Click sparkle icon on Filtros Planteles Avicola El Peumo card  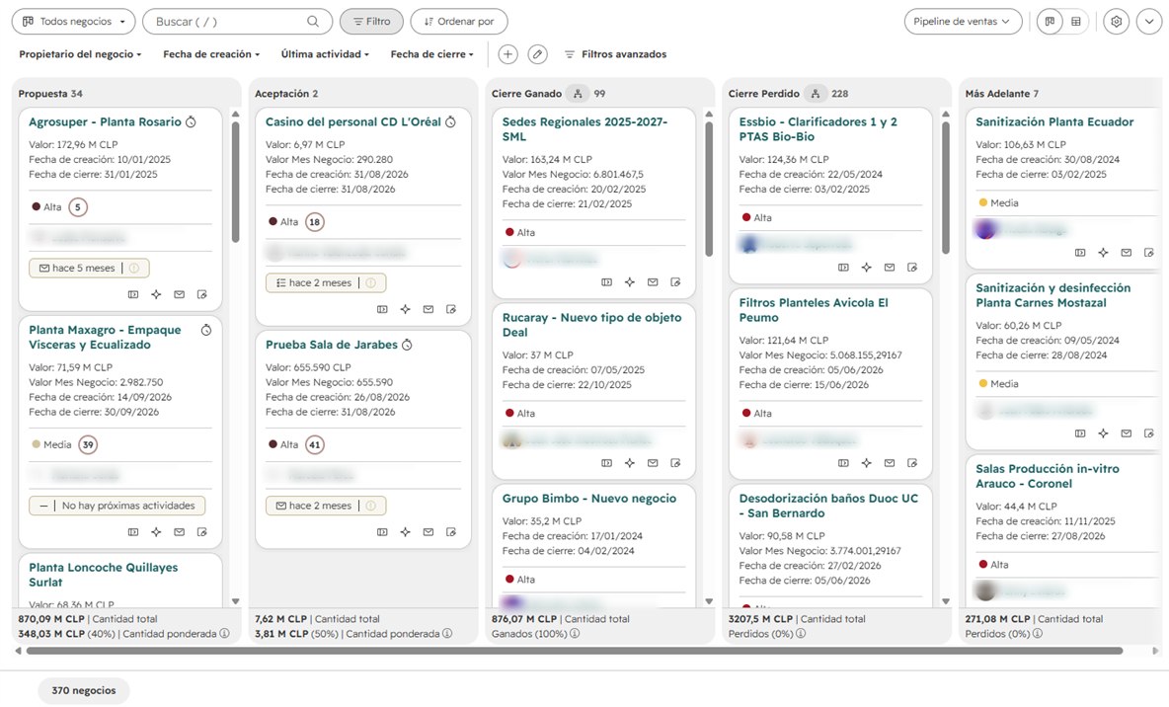click(866, 463)
